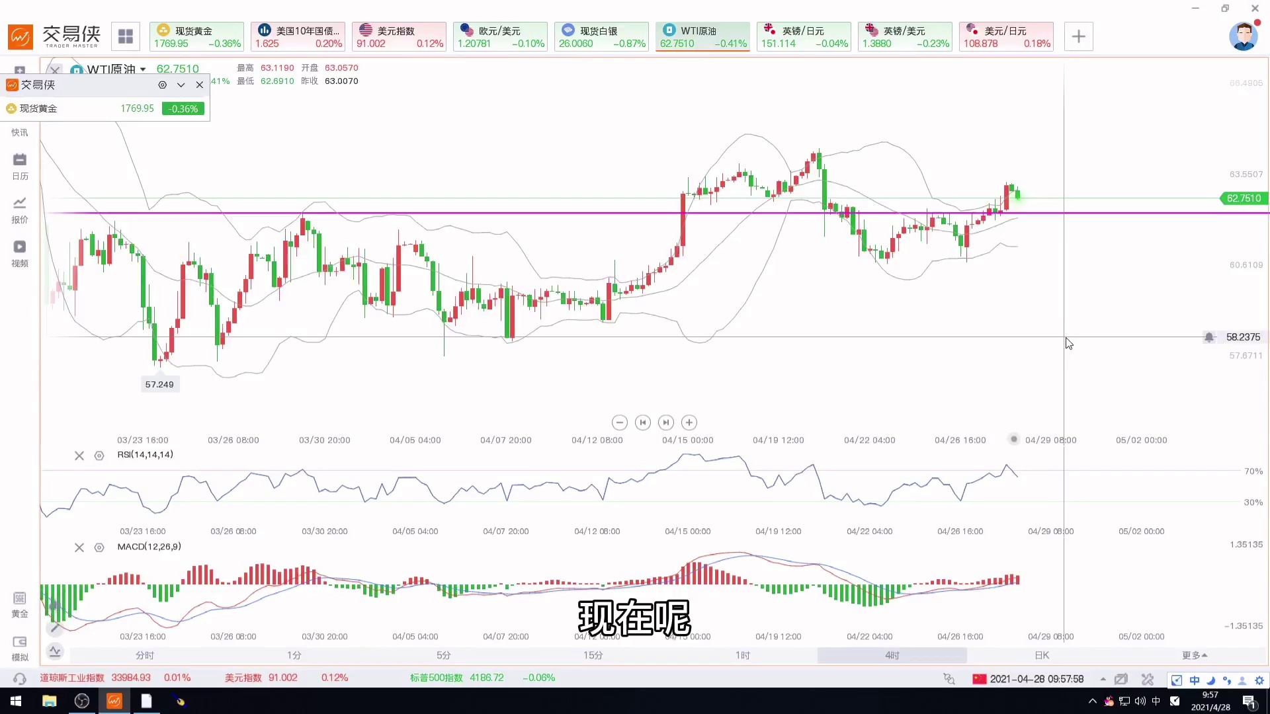Remove the RSI indicator panel
Viewport: 1270px width, 714px height.
click(x=79, y=456)
